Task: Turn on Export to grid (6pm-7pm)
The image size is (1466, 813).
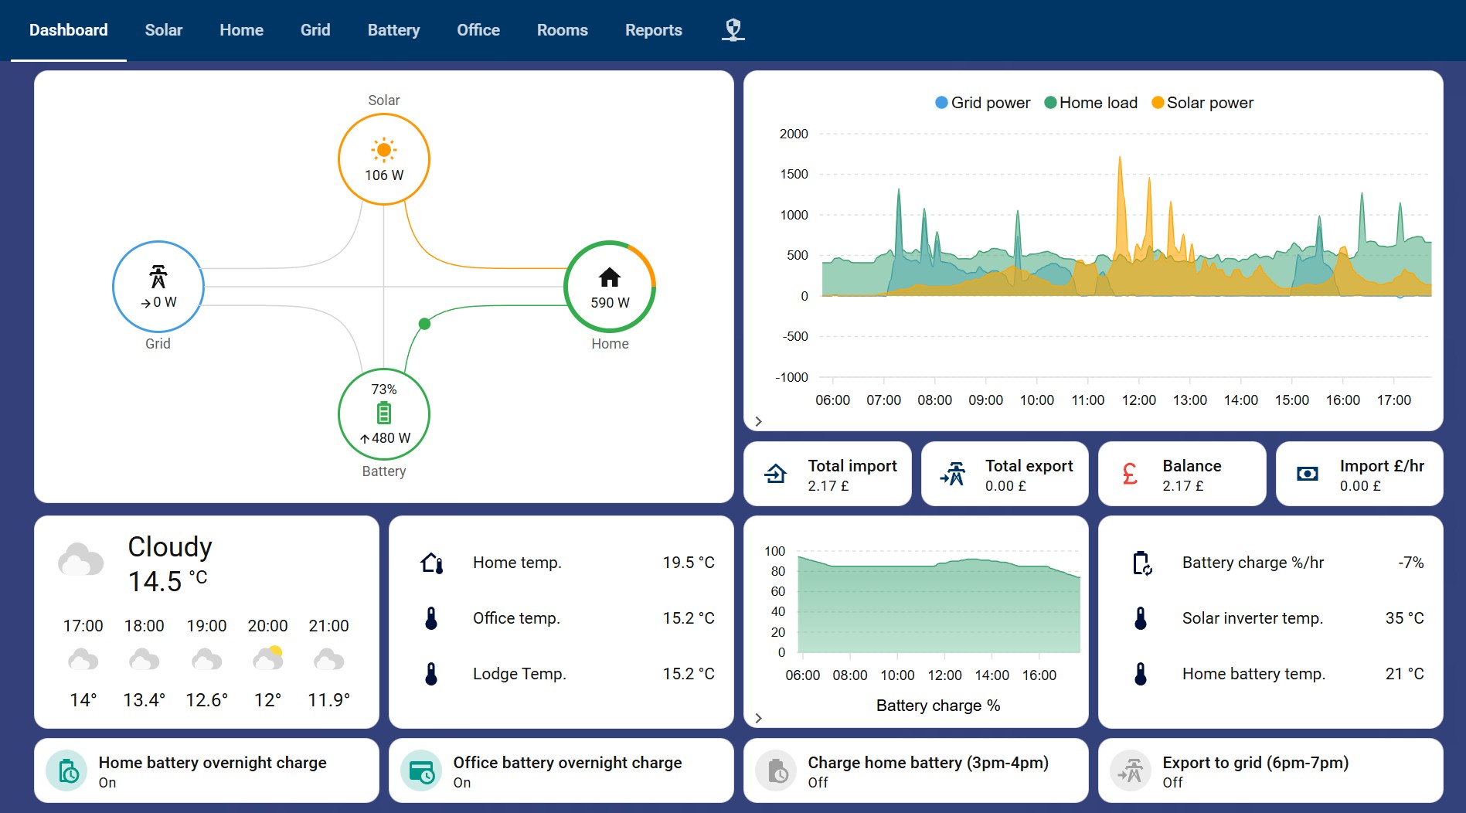Action: click(x=1131, y=771)
